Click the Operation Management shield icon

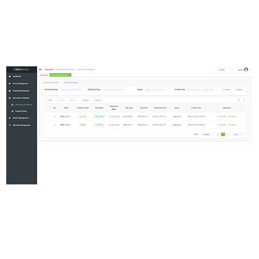pyautogui.click(x=10, y=125)
